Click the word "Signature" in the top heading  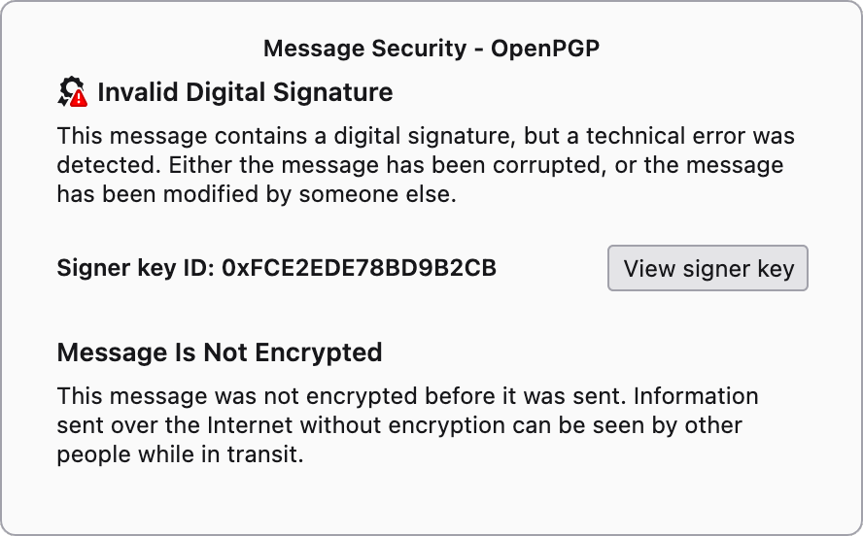335,92
